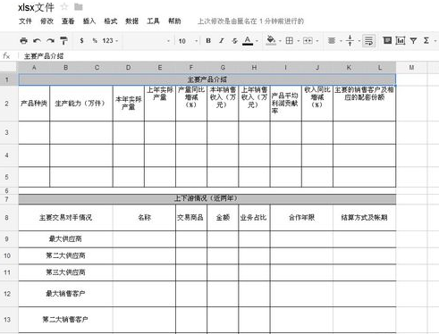Click the insert chart icon
Viewport: 439px width, 334px height.
401,40
